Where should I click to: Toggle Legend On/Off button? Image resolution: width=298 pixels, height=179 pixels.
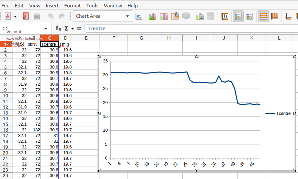coord(238,16)
